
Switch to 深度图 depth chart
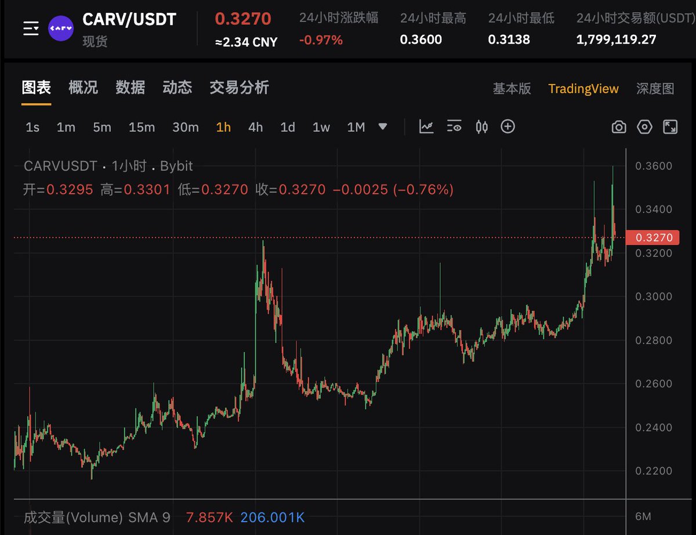[x=655, y=89]
